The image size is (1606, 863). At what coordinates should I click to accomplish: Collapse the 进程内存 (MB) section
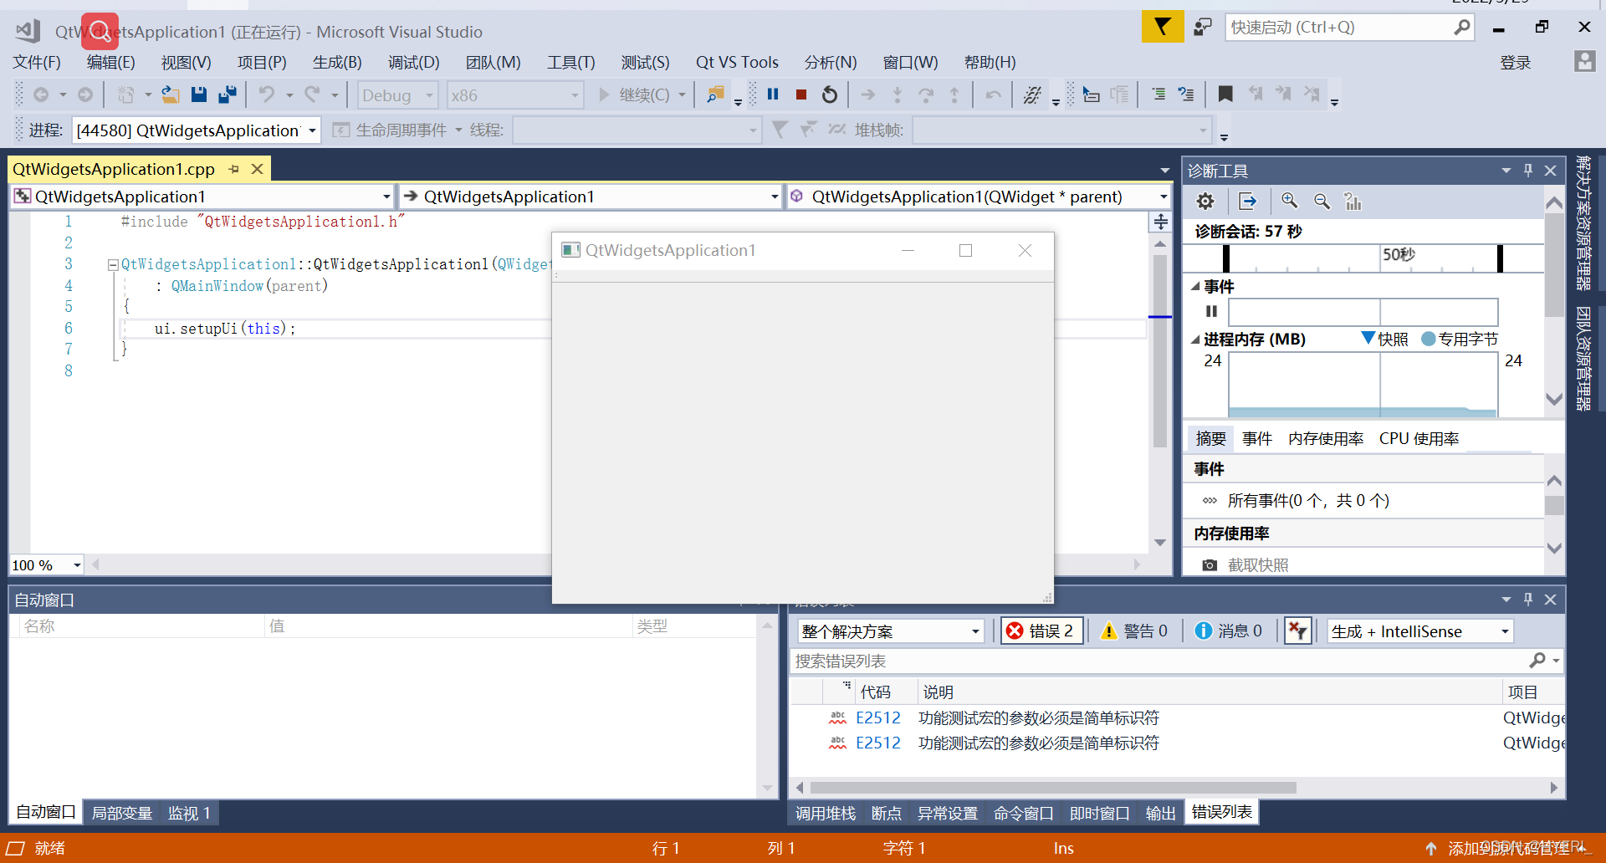[x=1195, y=340]
